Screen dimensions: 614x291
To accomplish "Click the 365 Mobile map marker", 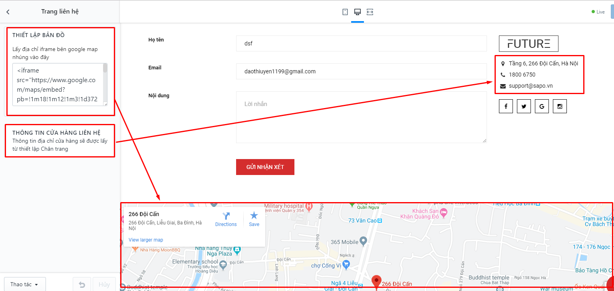I will [x=363, y=241].
